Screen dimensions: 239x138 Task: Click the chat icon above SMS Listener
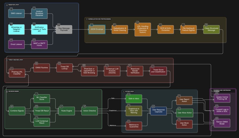point(11,9)
